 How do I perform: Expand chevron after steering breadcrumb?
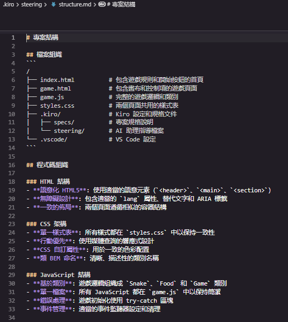pyautogui.click(x=45, y=4)
